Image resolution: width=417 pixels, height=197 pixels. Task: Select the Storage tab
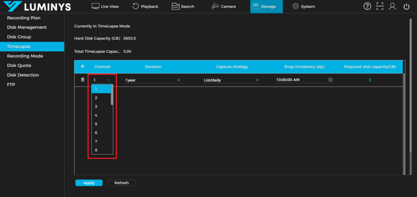pos(266,6)
